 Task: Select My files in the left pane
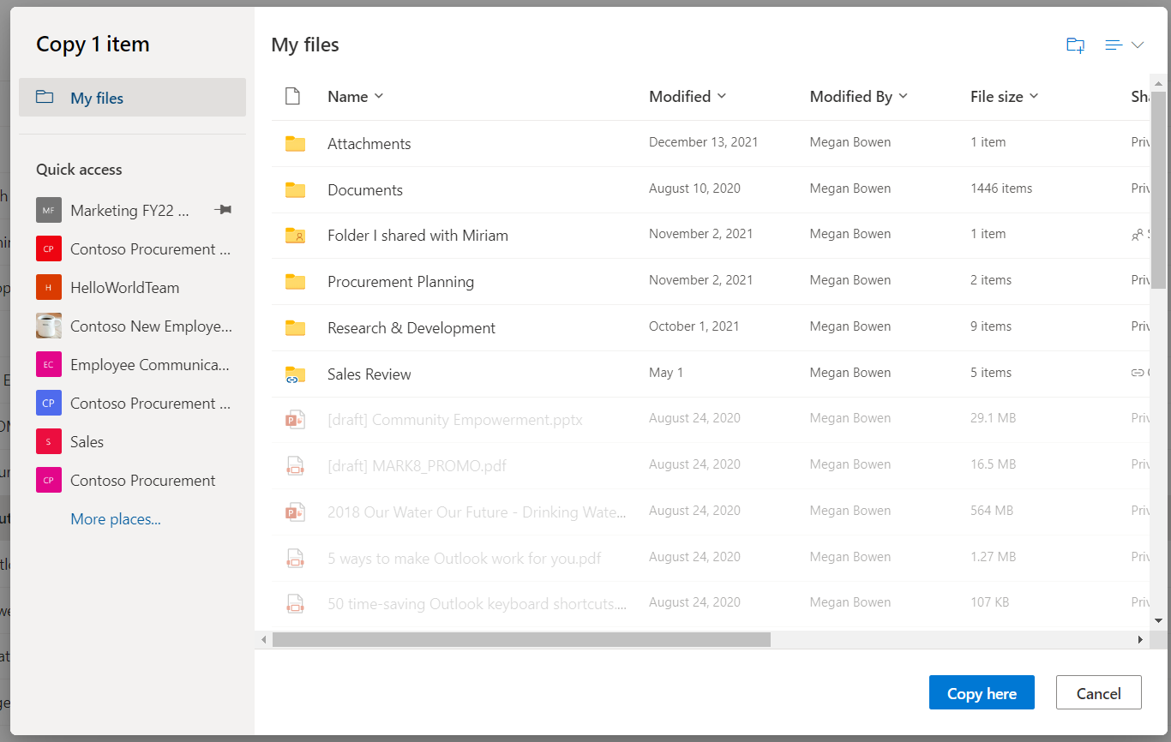pyautogui.click(x=132, y=98)
